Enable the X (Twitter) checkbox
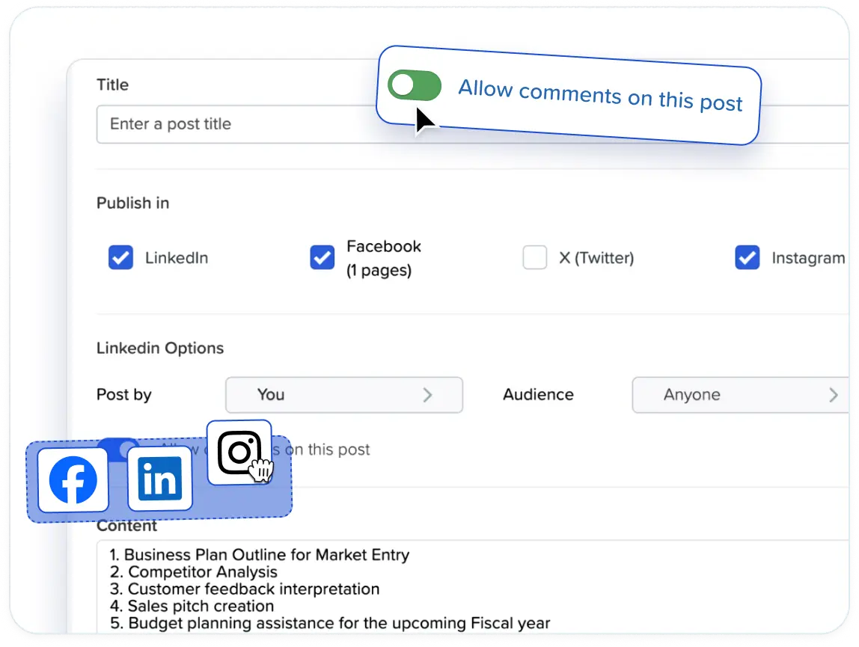This screenshot has height=647, width=859. point(535,257)
